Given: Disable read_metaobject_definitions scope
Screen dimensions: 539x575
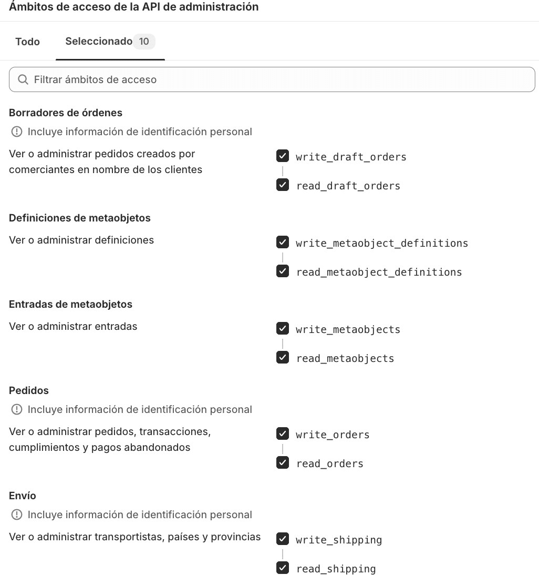Looking at the screenshot, I should pos(283,271).
